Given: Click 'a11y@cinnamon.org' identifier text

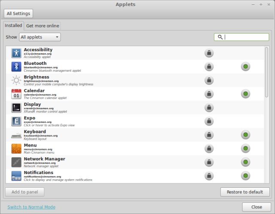Looking at the screenshot, I should coord(37,54).
